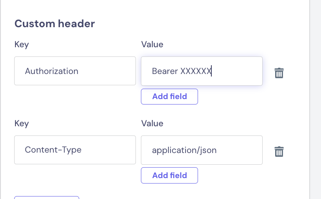
Task: Click the partially visible button at the bottom left
Action: point(47,198)
